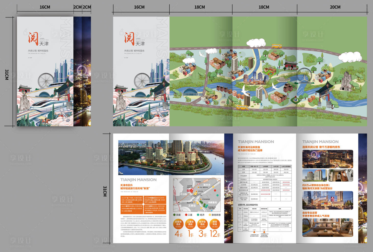Select the daytime apartment towers photo

click(314, 175)
